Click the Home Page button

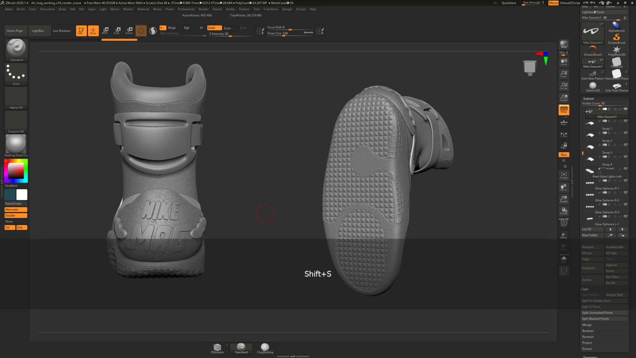pos(15,31)
